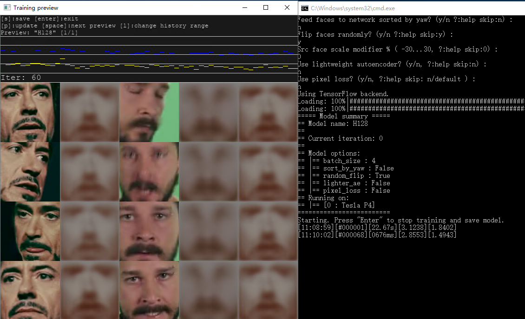Click the "Use lightweight autoencoder?" prompt line
Viewport: 525px width, 319px height.
(391, 64)
